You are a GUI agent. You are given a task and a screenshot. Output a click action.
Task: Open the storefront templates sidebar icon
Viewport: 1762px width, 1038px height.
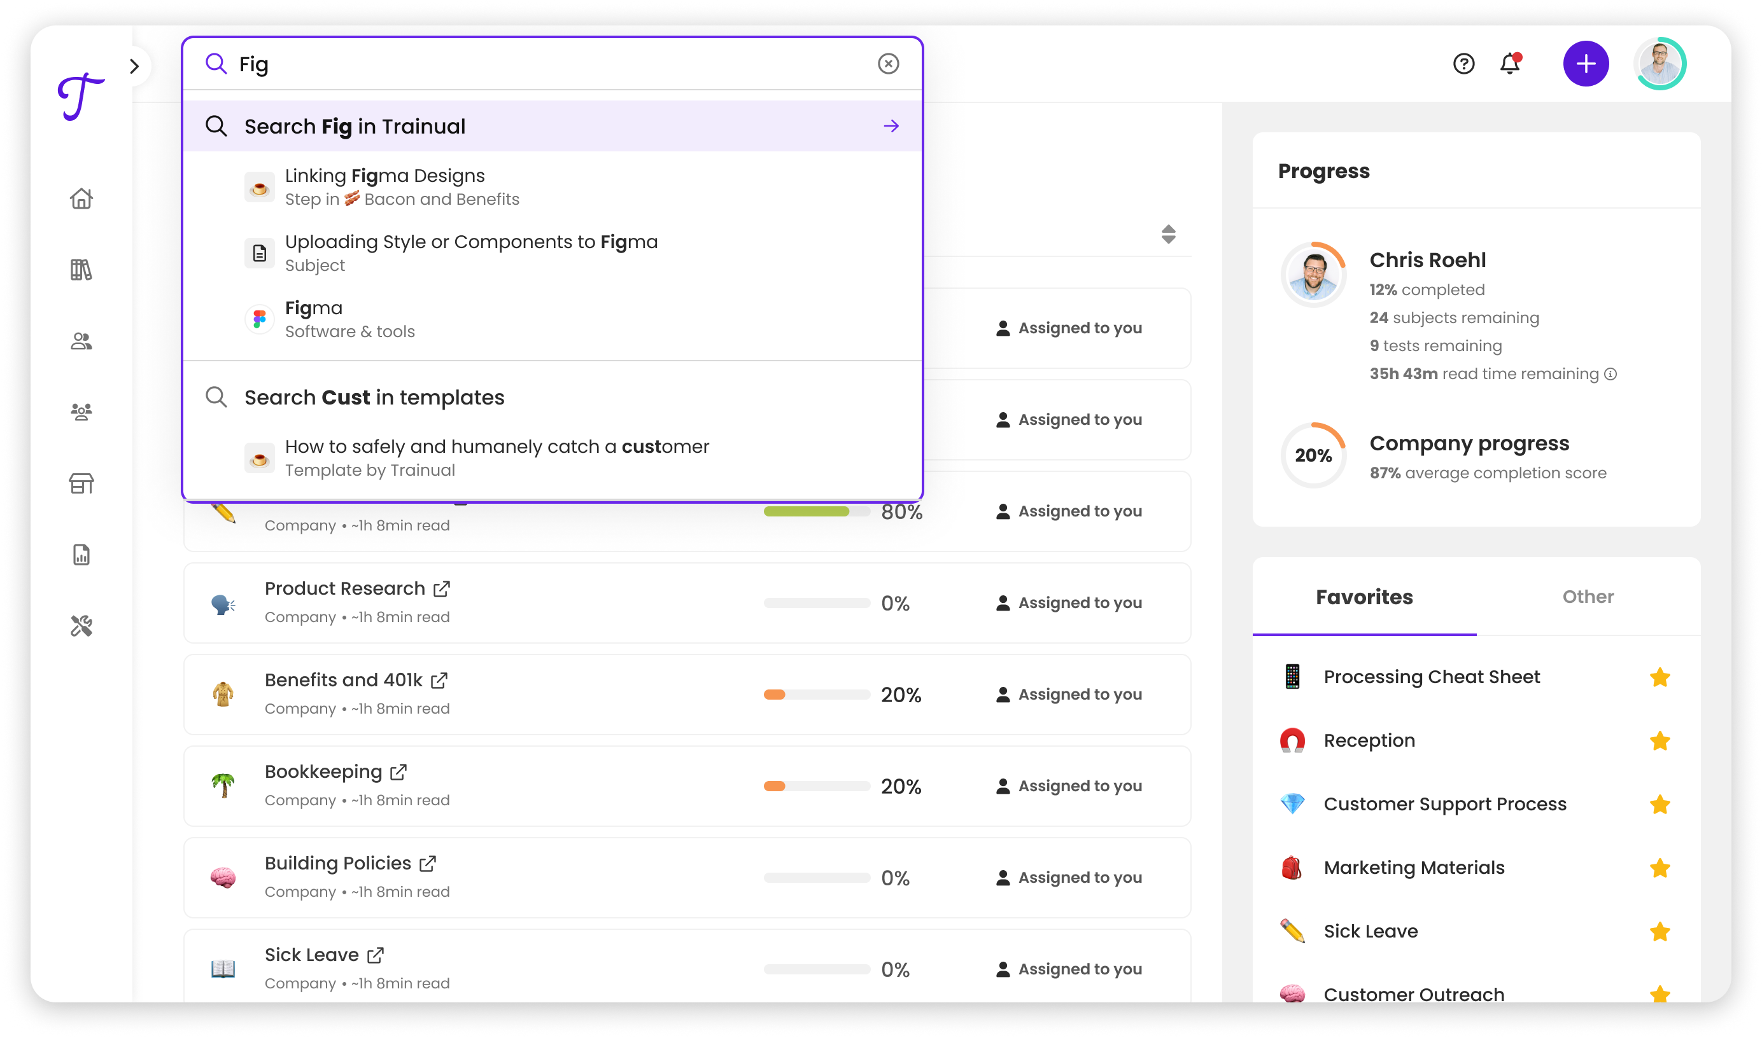pyautogui.click(x=81, y=483)
